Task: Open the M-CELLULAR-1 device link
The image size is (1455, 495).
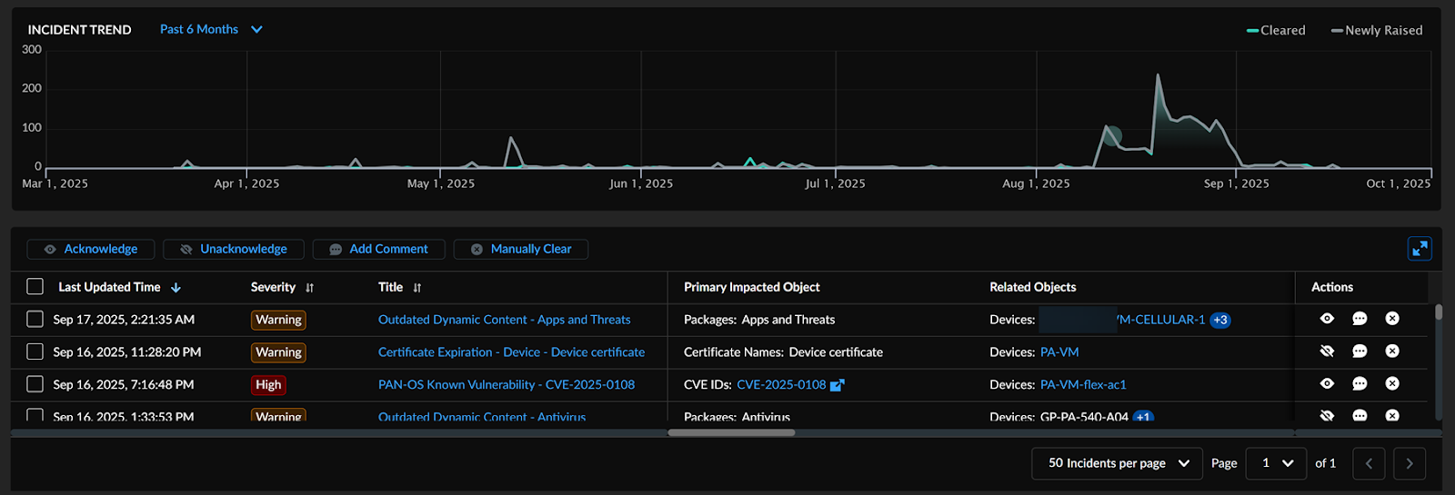Action: [x=1159, y=320]
